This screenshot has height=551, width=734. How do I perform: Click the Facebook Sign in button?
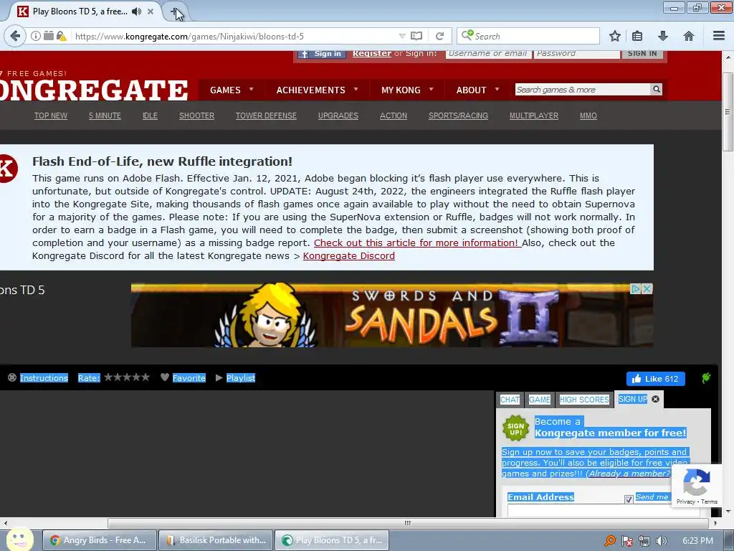tap(322, 54)
